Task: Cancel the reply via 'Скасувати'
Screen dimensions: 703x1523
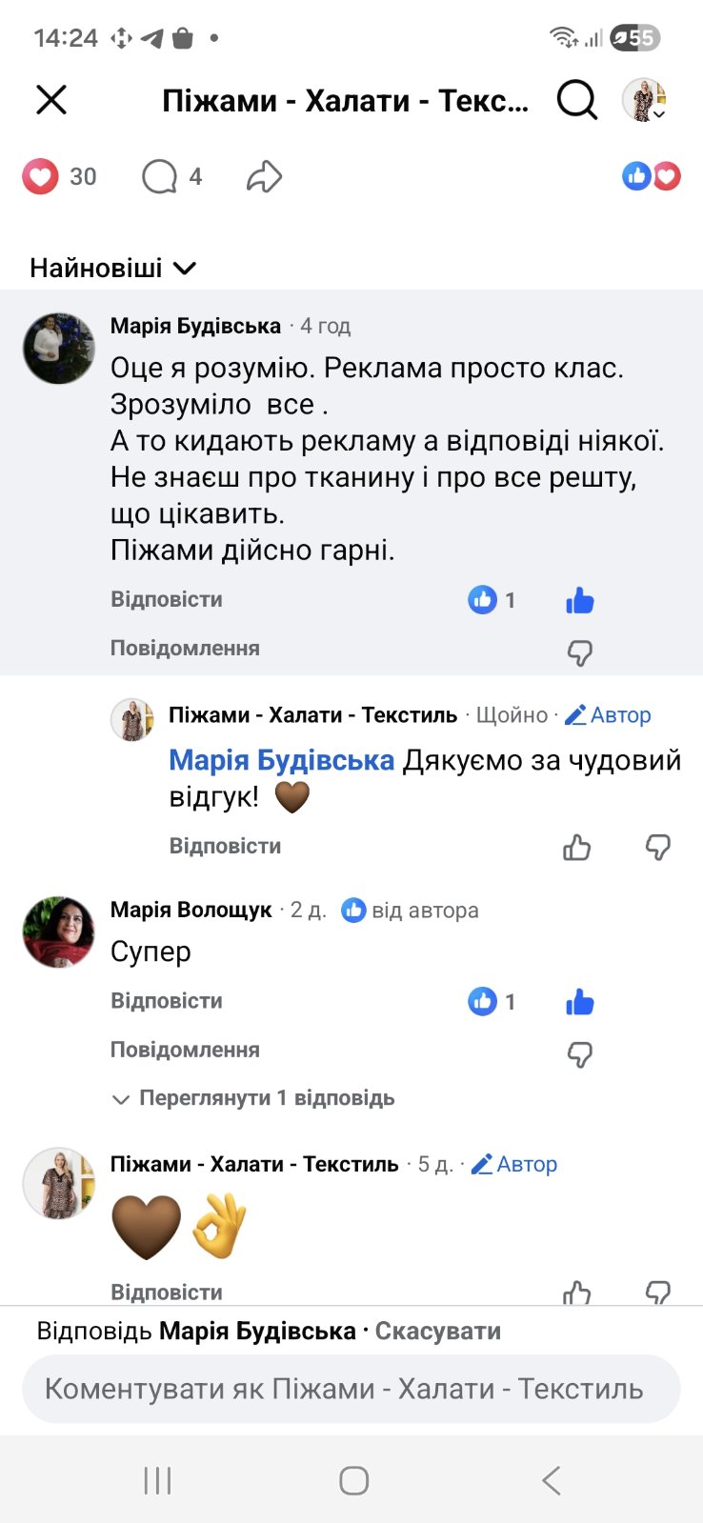Action: tap(437, 1331)
